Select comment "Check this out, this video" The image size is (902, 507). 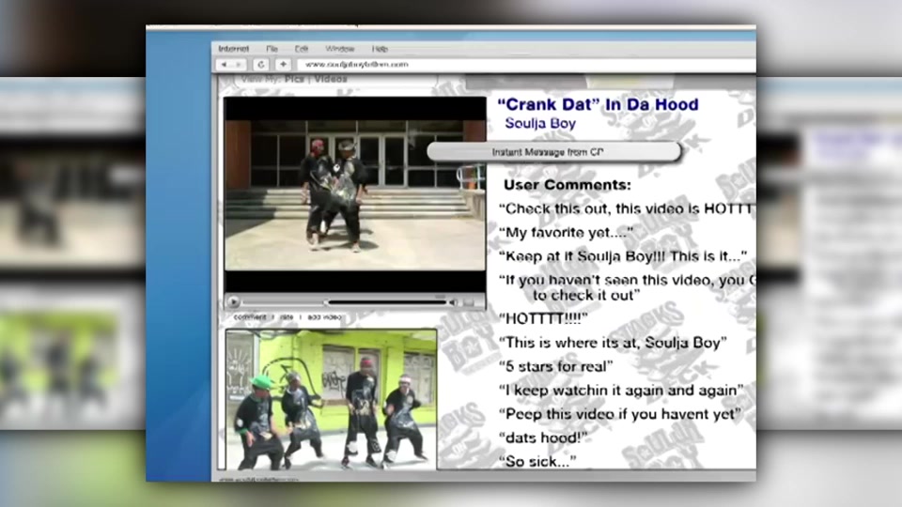coord(627,208)
